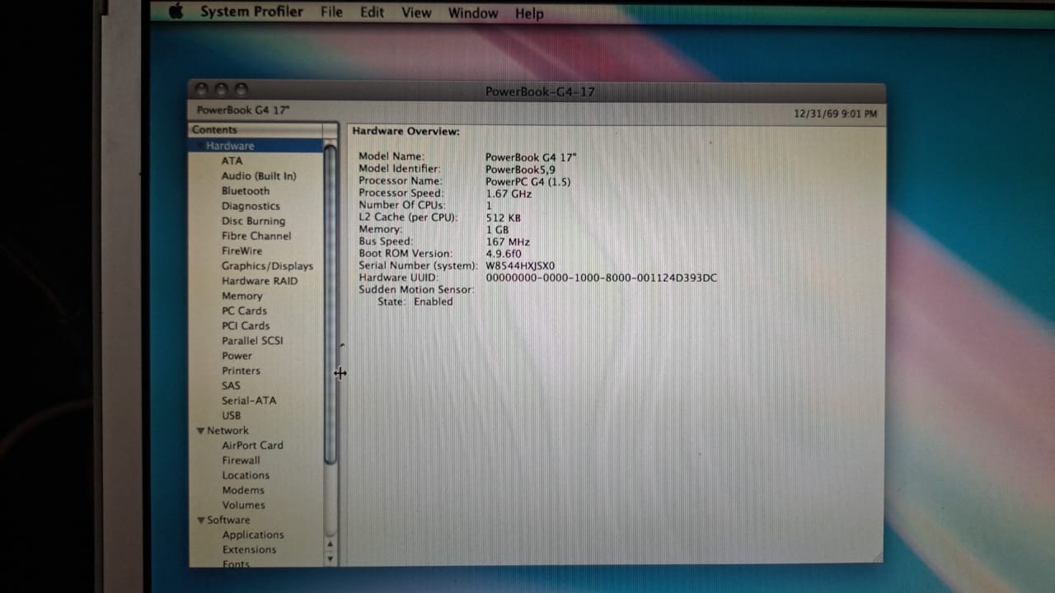This screenshot has height=593, width=1055.
Task: Select Volumes under Network
Action: pyautogui.click(x=243, y=505)
